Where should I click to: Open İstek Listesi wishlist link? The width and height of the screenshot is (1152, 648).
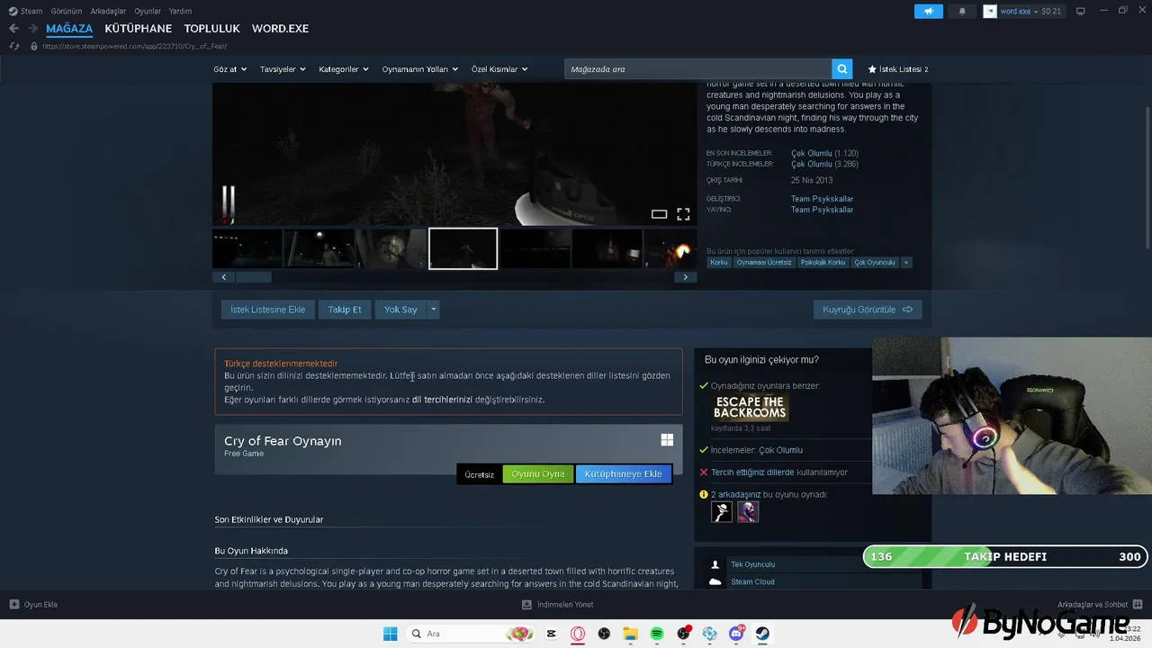[x=898, y=69]
